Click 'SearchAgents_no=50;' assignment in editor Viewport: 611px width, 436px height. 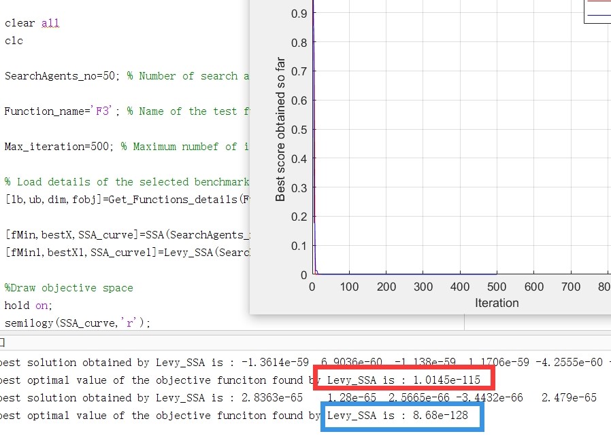tap(62, 76)
